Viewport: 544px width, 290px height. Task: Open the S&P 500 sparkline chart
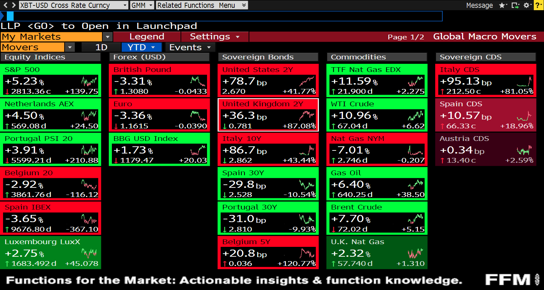pyautogui.click(x=89, y=81)
